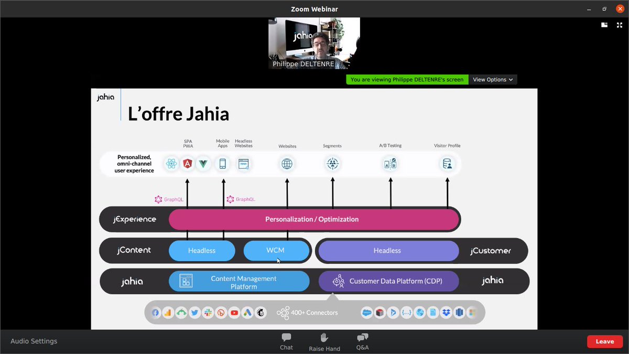Viewport: 629px width, 354px height.
Task: Open the Q&A panel
Action: click(x=363, y=341)
